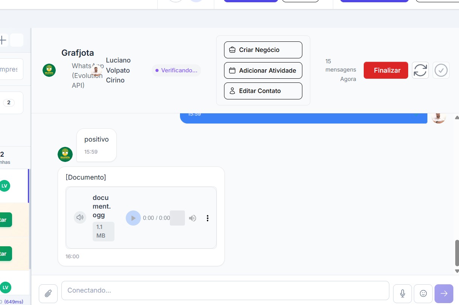Click the speaker icon beside document.ogg

coord(80,217)
